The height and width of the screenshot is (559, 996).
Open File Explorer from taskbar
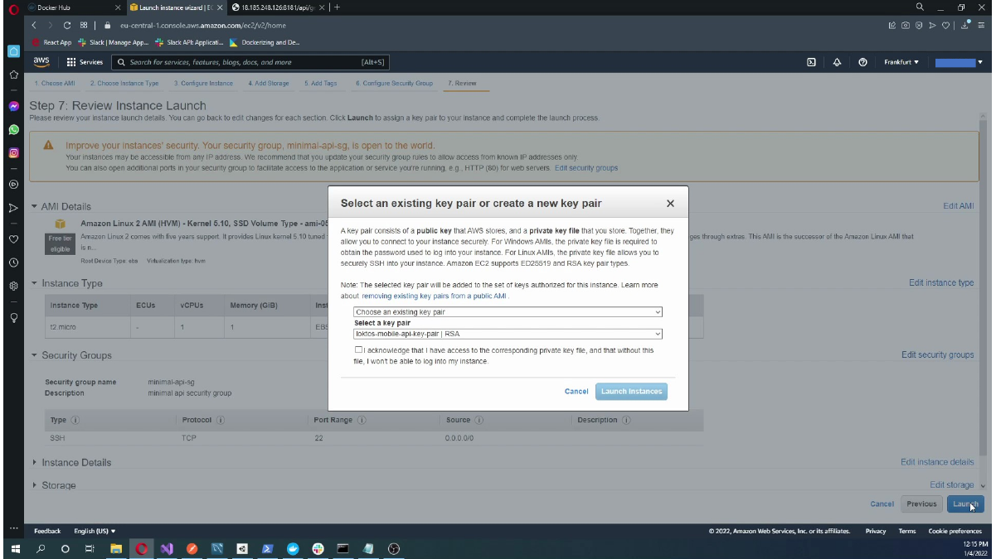click(x=116, y=548)
